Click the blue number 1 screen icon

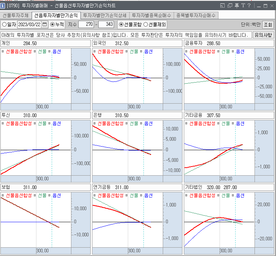(x=3, y=6)
